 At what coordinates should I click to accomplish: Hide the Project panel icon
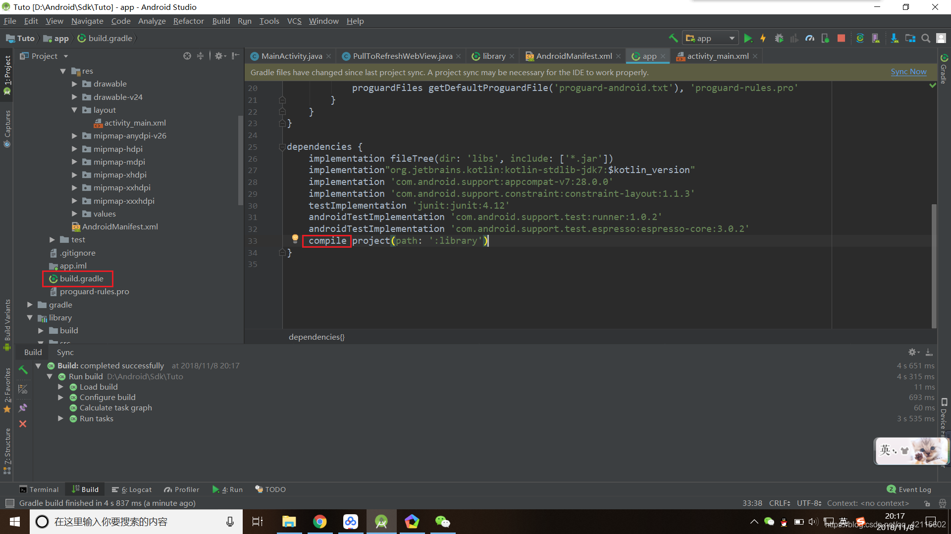tap(236, 56)
